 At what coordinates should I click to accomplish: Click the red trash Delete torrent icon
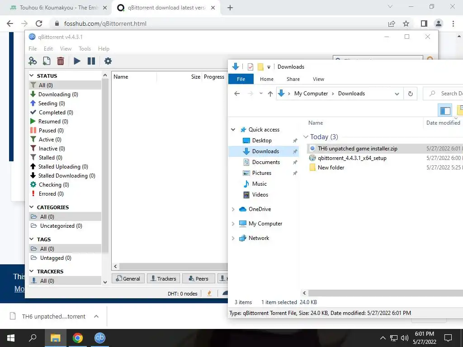61,61
